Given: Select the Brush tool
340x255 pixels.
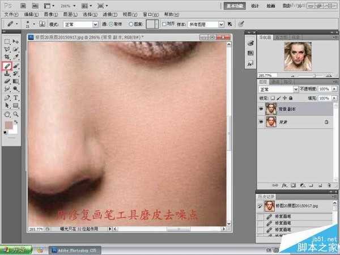Looking at the screenshot, I should coord(16,66).
